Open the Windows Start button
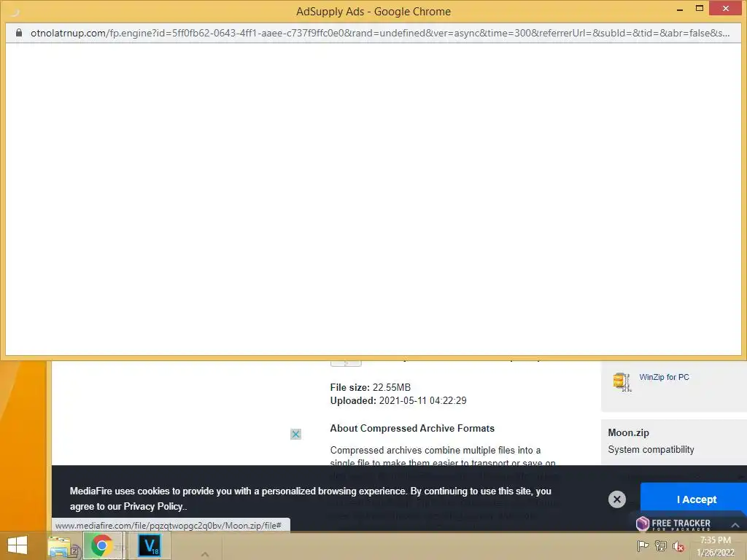747x560 pixels. point(18,545)
